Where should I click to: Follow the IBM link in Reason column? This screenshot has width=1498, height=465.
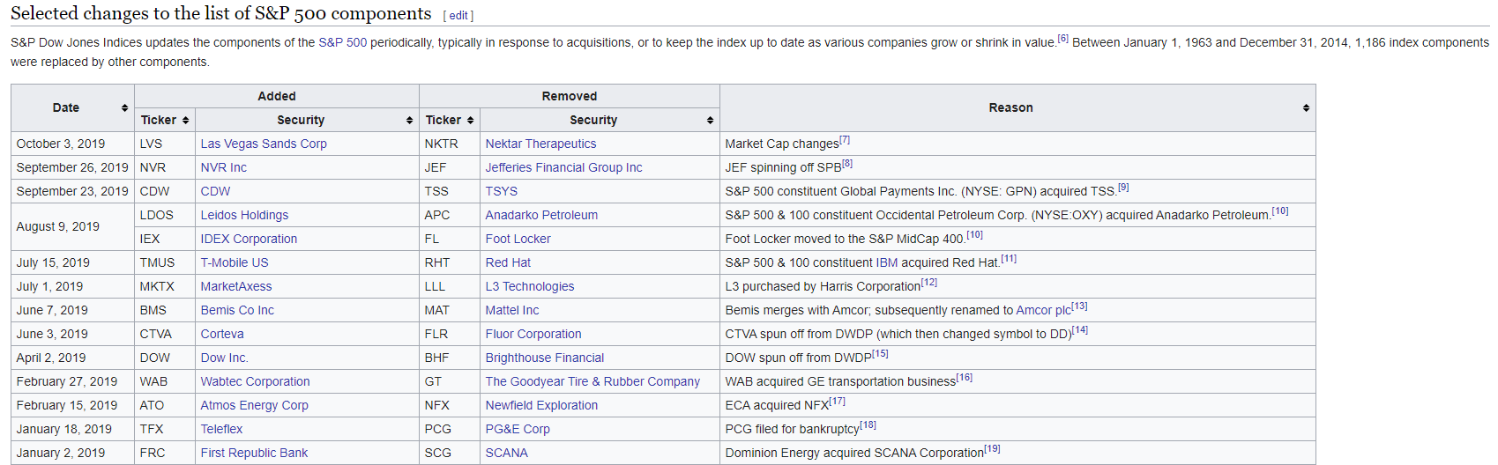coord(886,262)
